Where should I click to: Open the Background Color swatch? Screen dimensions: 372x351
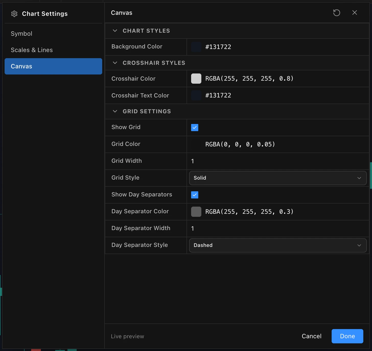[x=196, y=47]
